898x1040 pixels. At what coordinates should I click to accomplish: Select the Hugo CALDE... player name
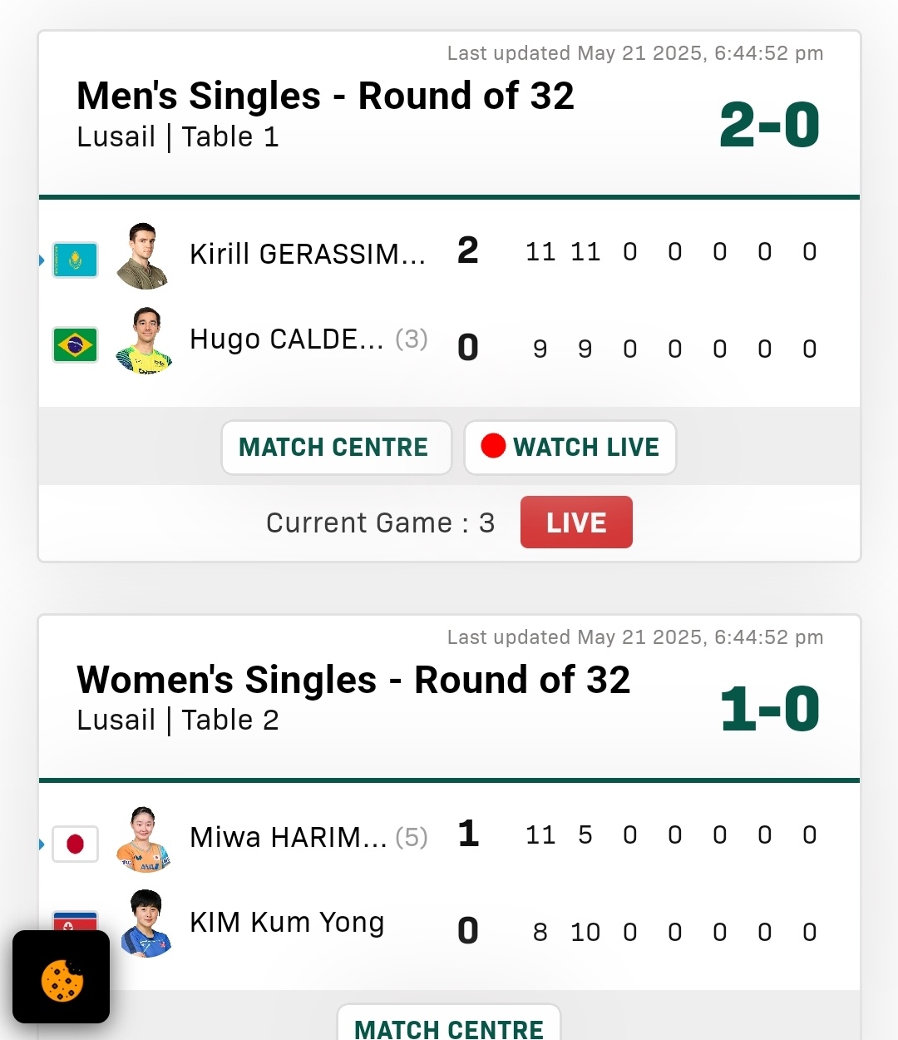[287, 339]
